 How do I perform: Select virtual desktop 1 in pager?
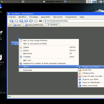tap(88, 2)
